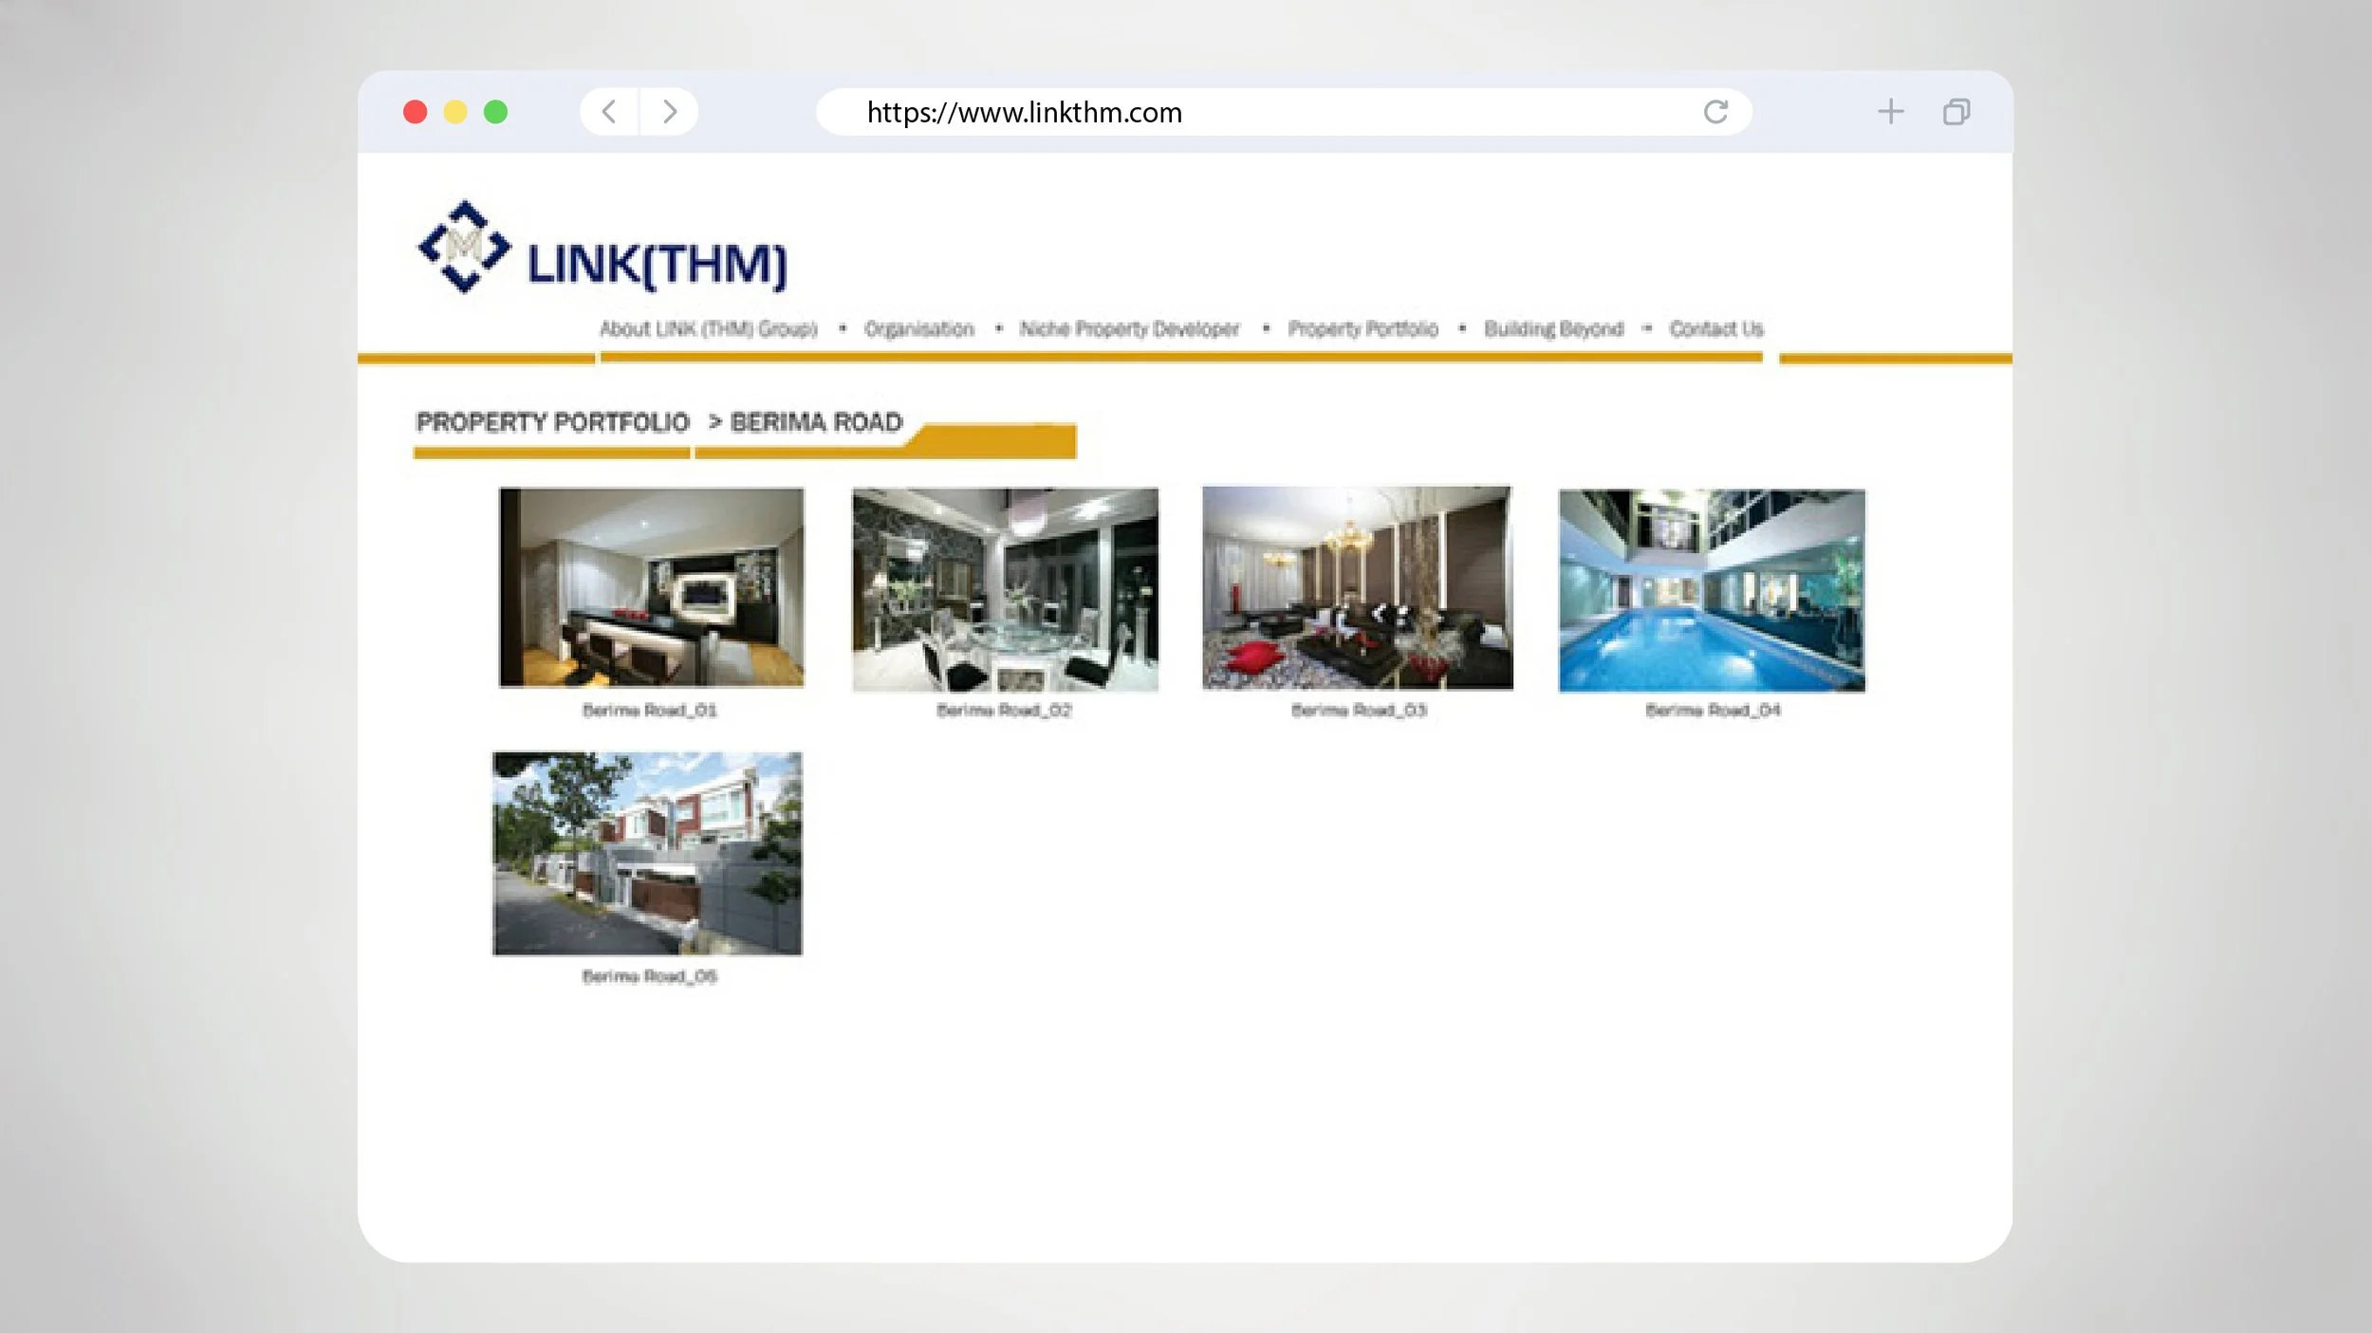Open the Building Beyond section
The image size is (2372, 1333).
(1553, 329)
